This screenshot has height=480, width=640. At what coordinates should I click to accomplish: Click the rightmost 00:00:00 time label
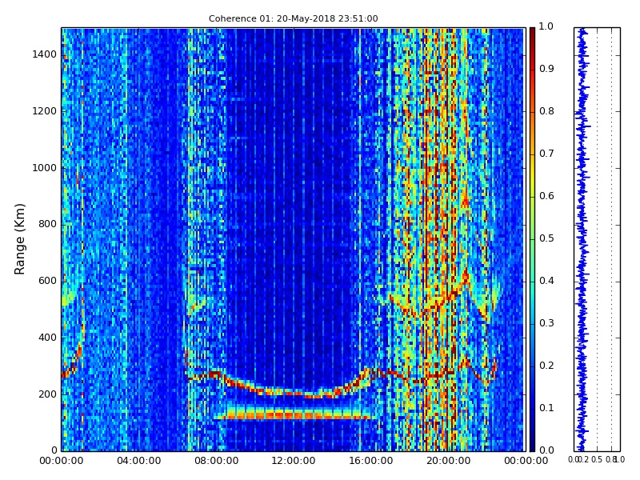(526, 462)
